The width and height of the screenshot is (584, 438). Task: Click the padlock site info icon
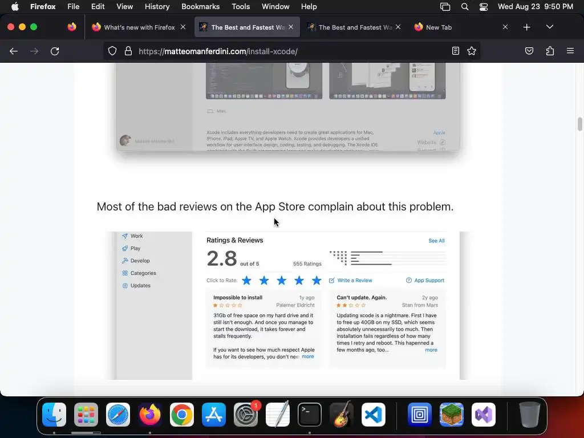[x=128, y=51]
